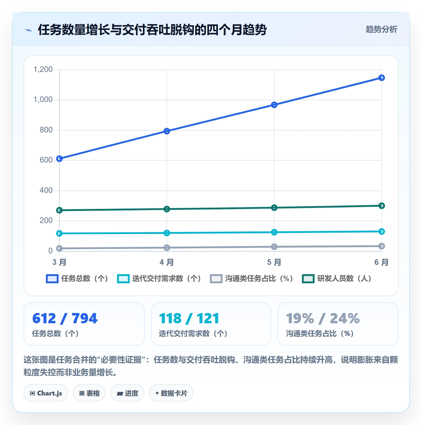Click the cyan 迭代交付需求数 point at 3 月

click(x=59, y=233)
